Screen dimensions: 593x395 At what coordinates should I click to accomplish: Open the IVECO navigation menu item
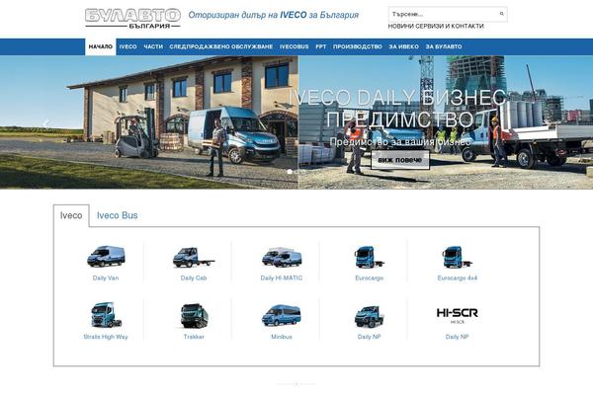click(127, 46)
